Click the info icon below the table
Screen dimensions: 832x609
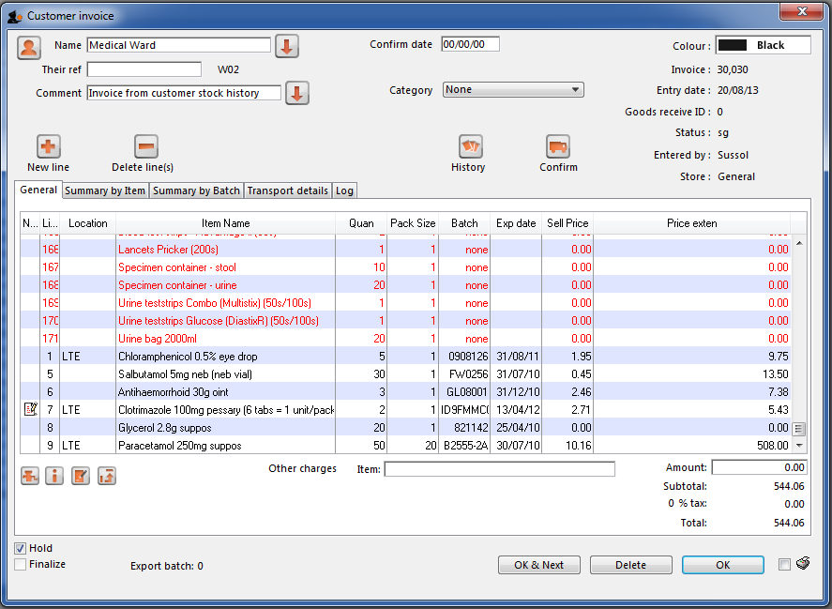pos(55,476)
